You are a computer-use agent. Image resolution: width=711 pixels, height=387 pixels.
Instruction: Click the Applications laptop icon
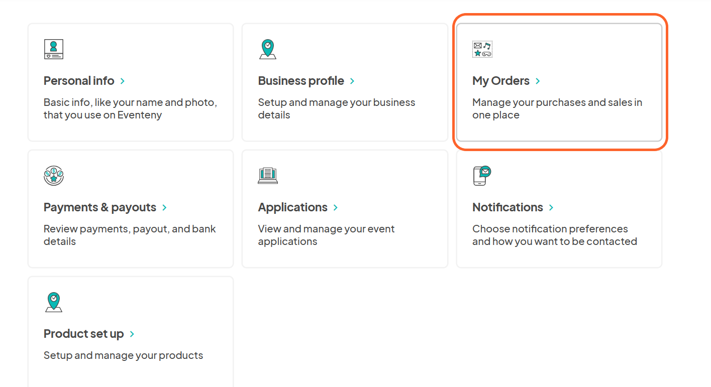[x=268, y=176]
